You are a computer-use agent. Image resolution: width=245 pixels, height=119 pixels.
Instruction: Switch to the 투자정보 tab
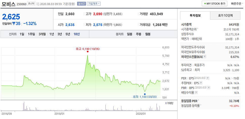(195, 15)
